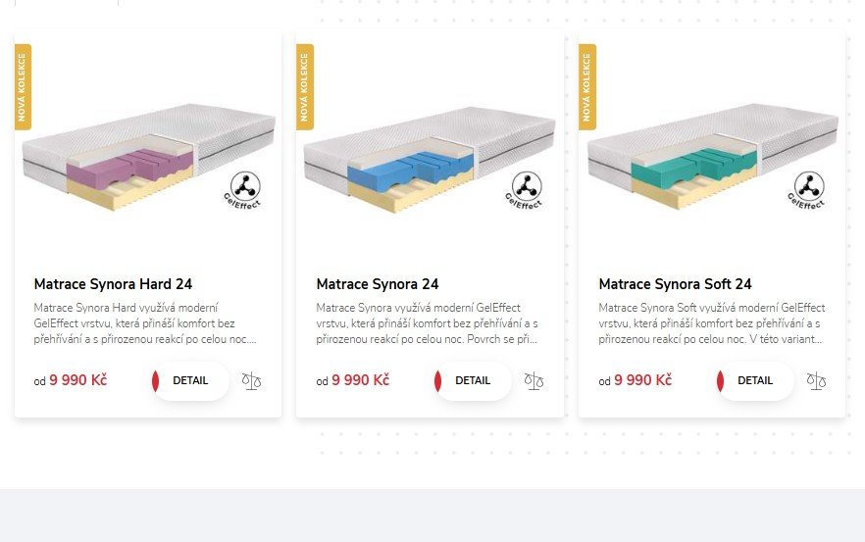Click Nová kolekce ribbon on Synora 24
The height and width of the screenshot is (542, 865).
304,87
